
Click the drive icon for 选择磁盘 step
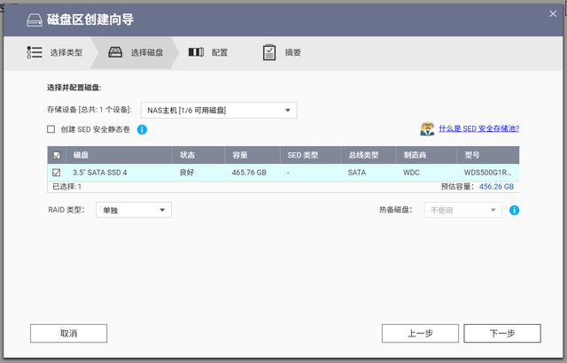115,52
